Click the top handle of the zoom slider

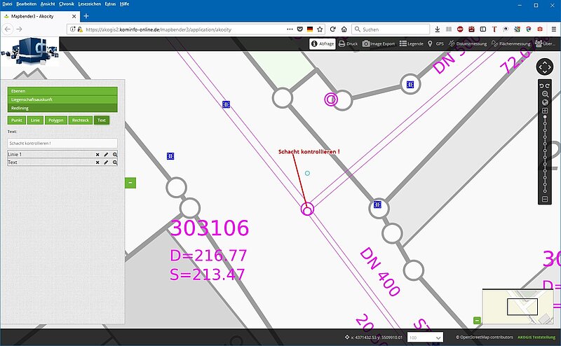coord(545,117)
